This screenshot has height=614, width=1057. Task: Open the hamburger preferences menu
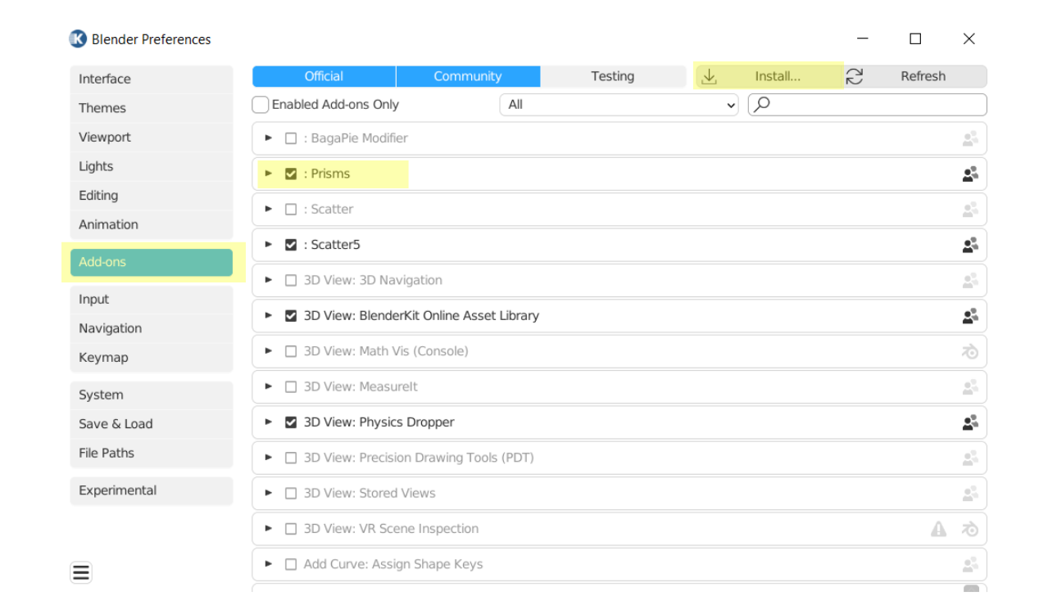click(x=81, y=573)
